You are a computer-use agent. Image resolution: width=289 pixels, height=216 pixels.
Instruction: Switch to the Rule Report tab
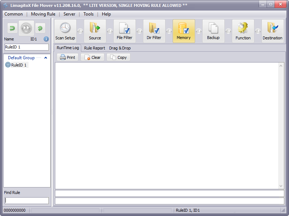95,48
